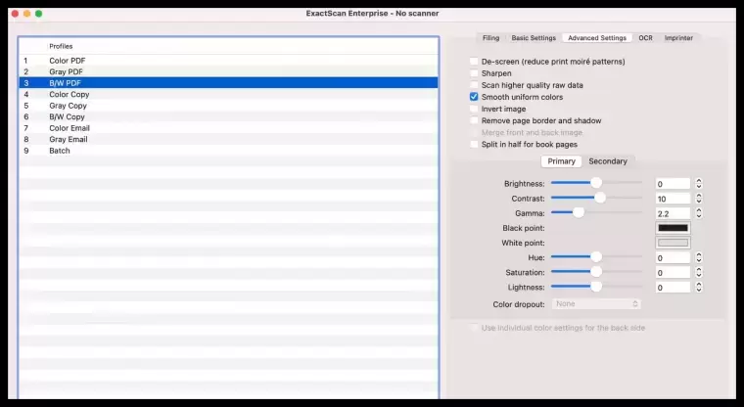The height and width of the screenshot is (407, 744).
Task: Select the Gray Email profile
Action: (228, 140)
